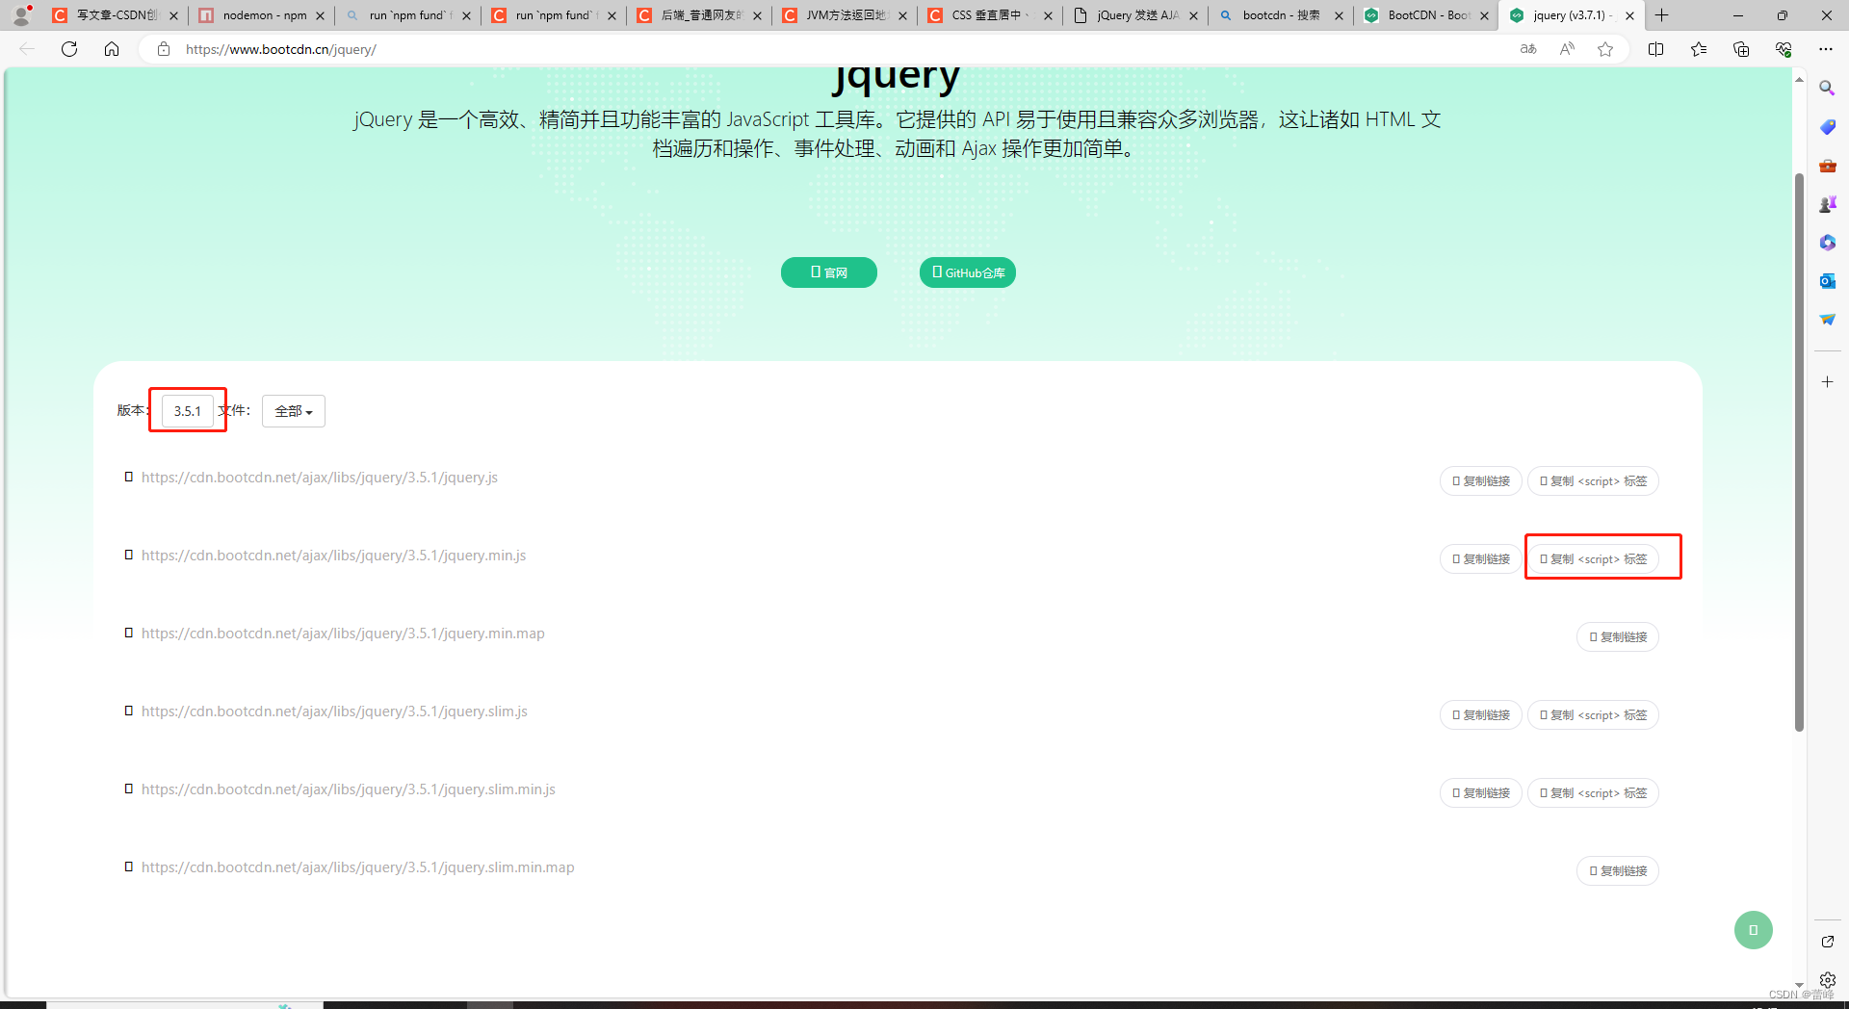Open the 3.5.1/jquery.min.js URL
The height and width of the screenshot is (1009, 1849).
click(x=333, y=556)
